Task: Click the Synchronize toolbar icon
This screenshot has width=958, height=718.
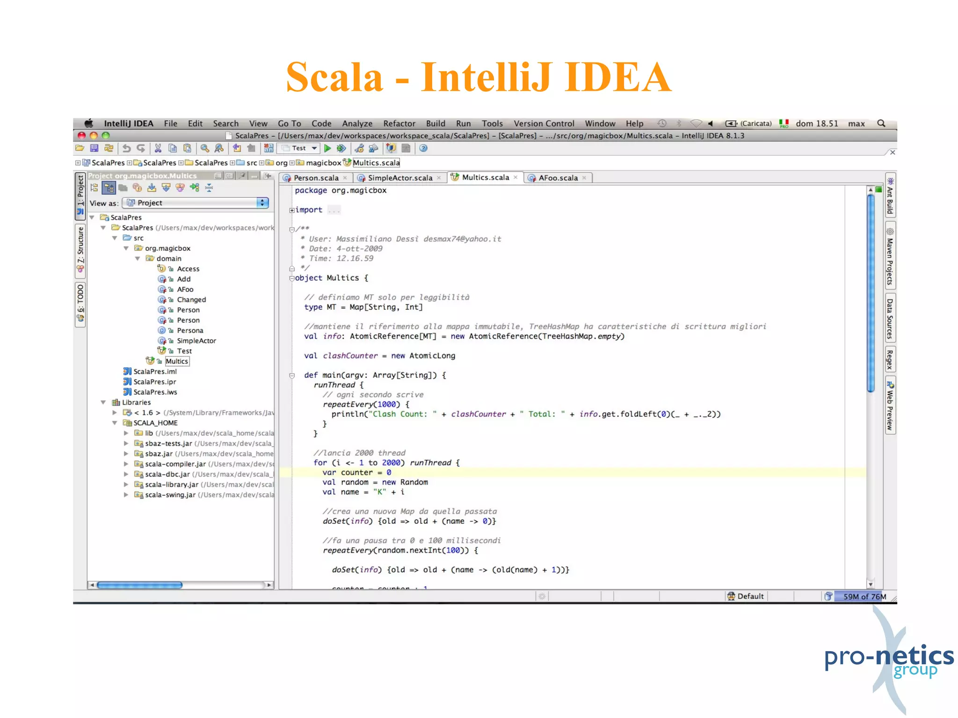Action: (x=109, y=148)
